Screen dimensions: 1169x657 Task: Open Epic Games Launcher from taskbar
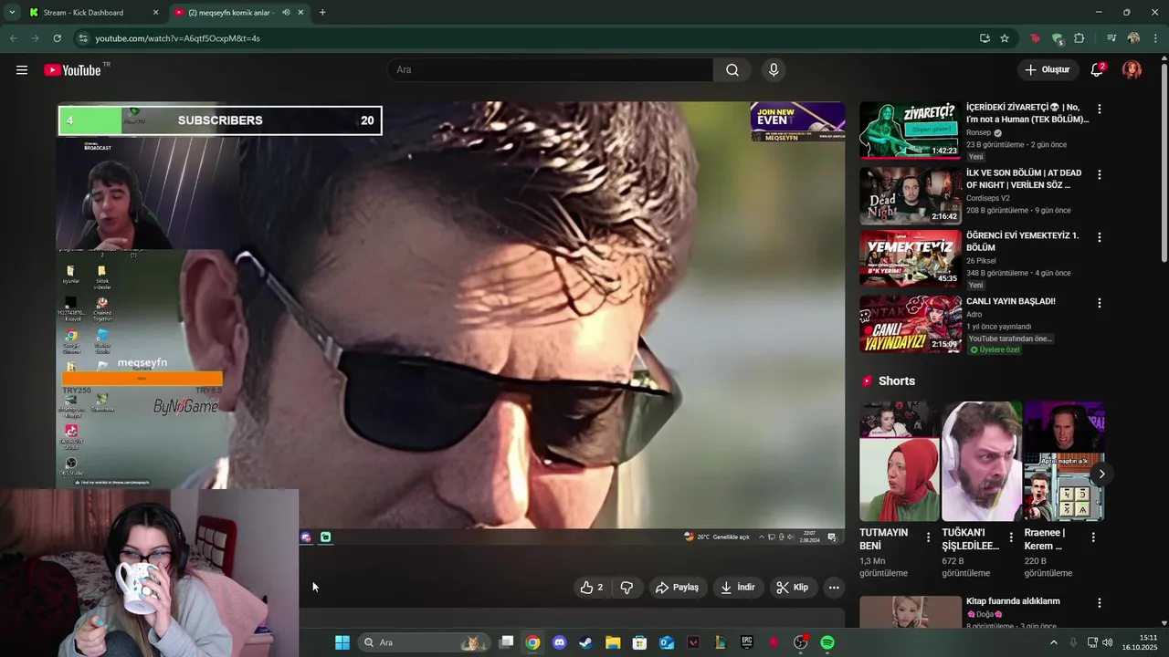coord(746,642)
